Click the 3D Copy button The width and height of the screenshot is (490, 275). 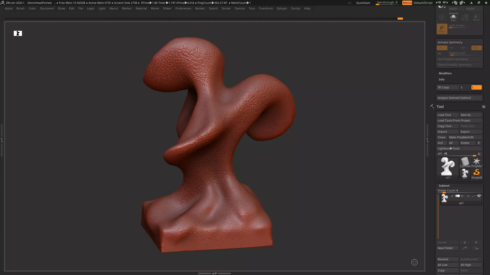click(x=448, y=87)
